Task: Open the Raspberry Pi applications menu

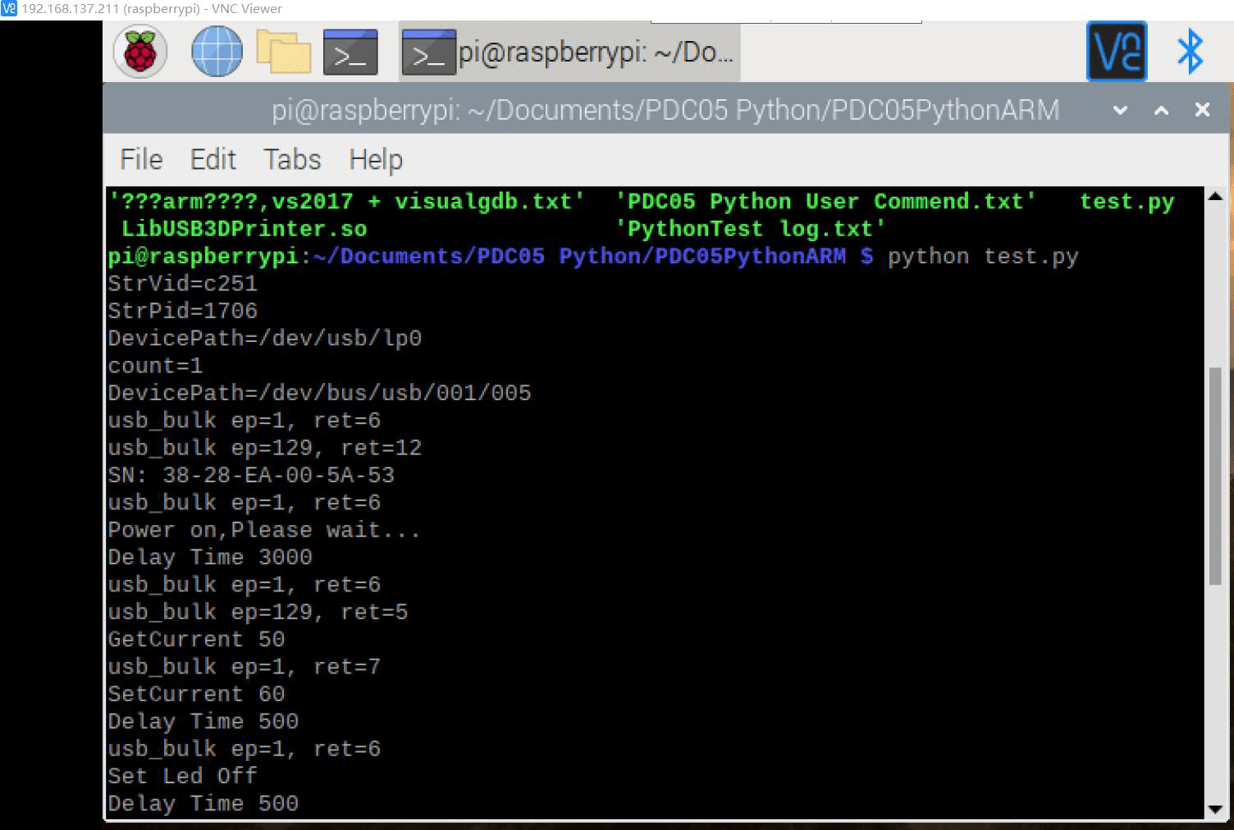Action: [x=140, y=51]
